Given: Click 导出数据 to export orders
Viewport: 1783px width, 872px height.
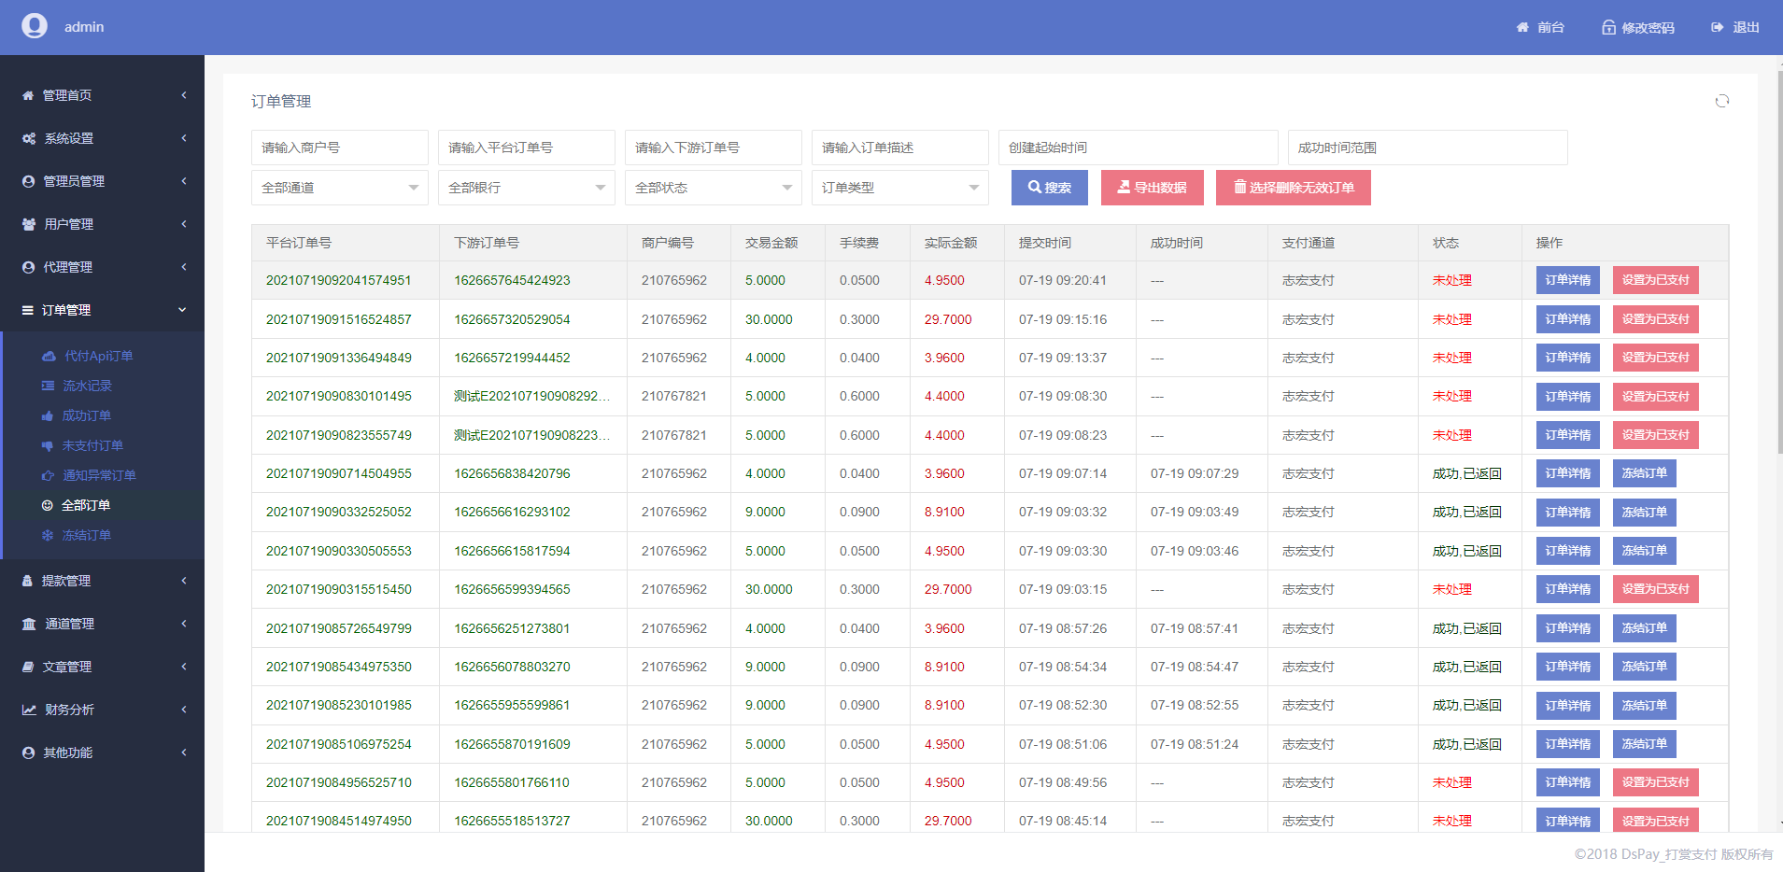Looking at the screenshot, I should click(x=1152, y=187).
